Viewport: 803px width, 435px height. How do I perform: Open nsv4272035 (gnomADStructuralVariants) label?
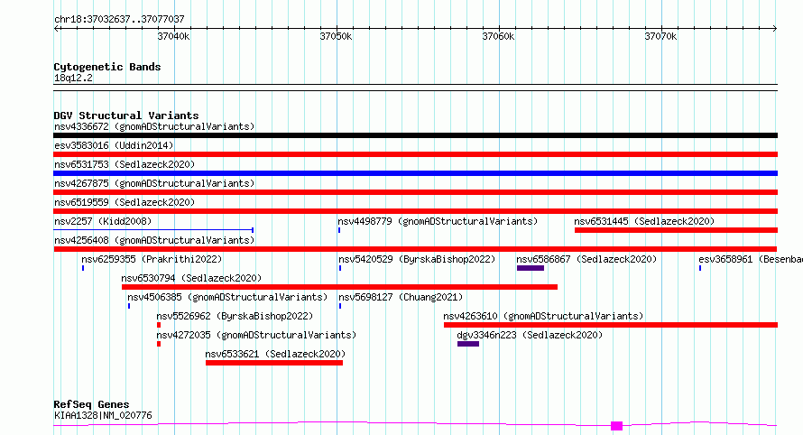[256, 335]
